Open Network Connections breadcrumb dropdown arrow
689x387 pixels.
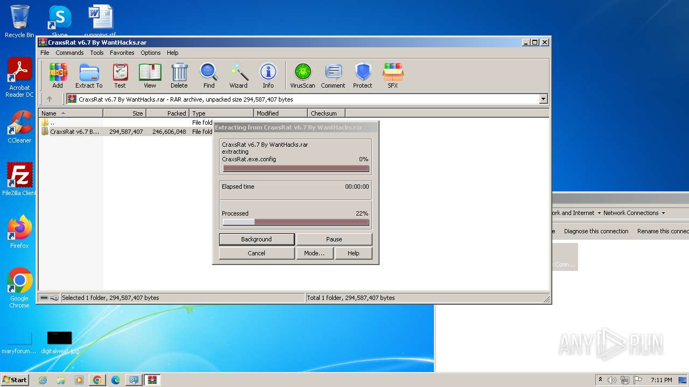pyautogui.click(x=663, y=213)
